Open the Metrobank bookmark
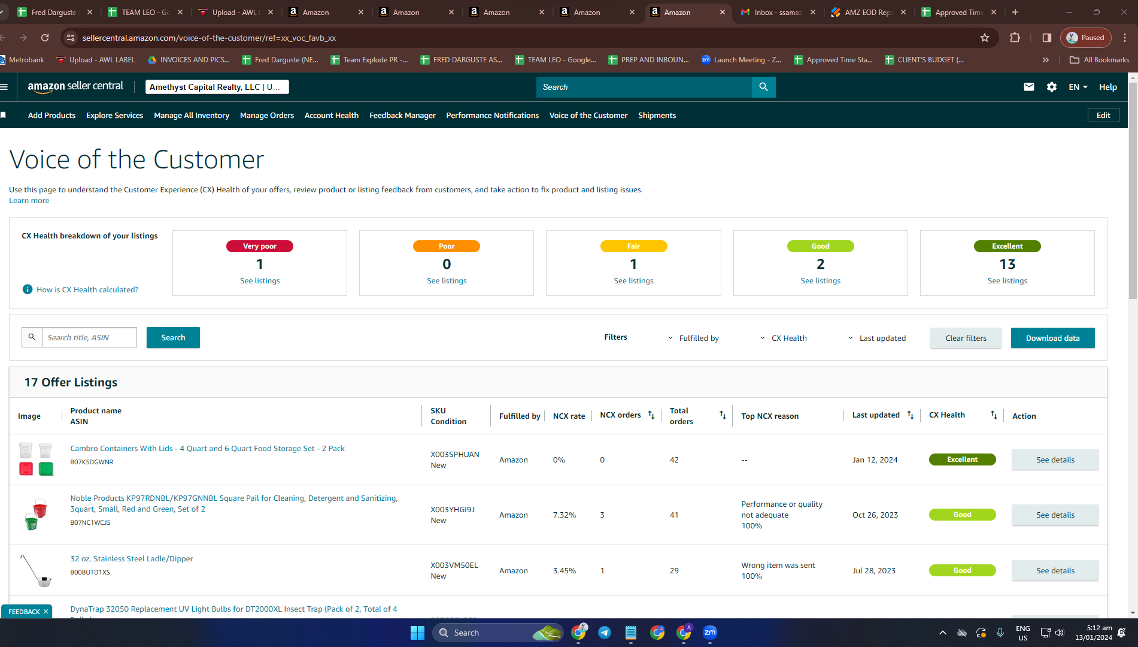This screenshot has width=1138, height=647. tap(22, 60)
